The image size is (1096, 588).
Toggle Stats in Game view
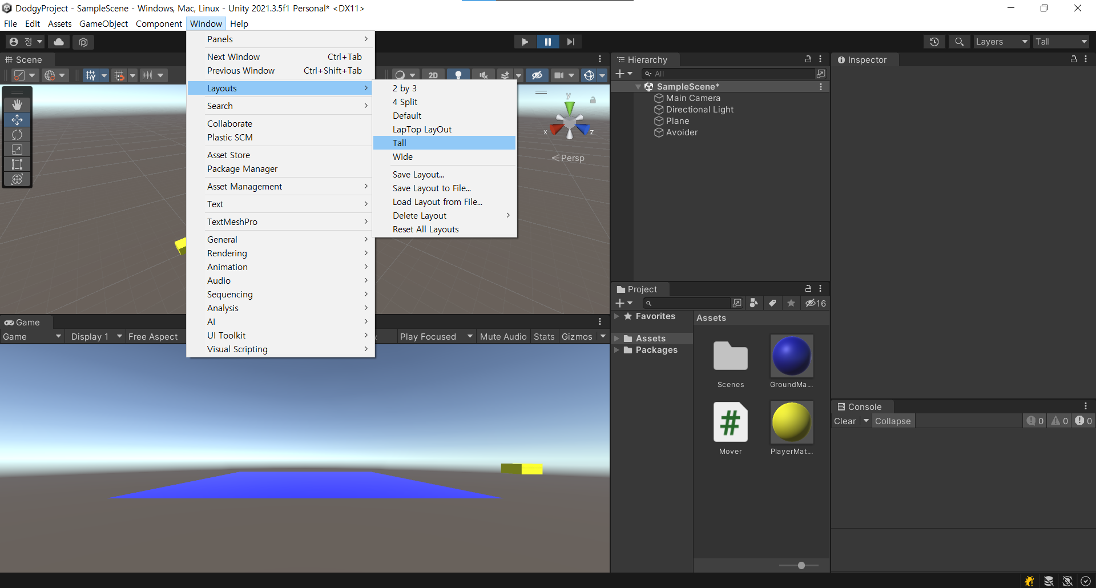tap(544, 337)
